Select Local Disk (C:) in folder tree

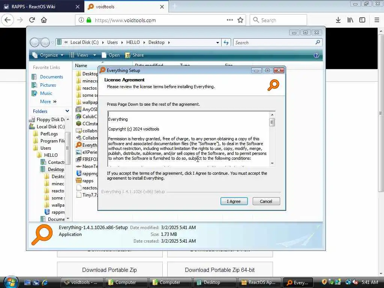pyautogui.click(x=47, y=127)
